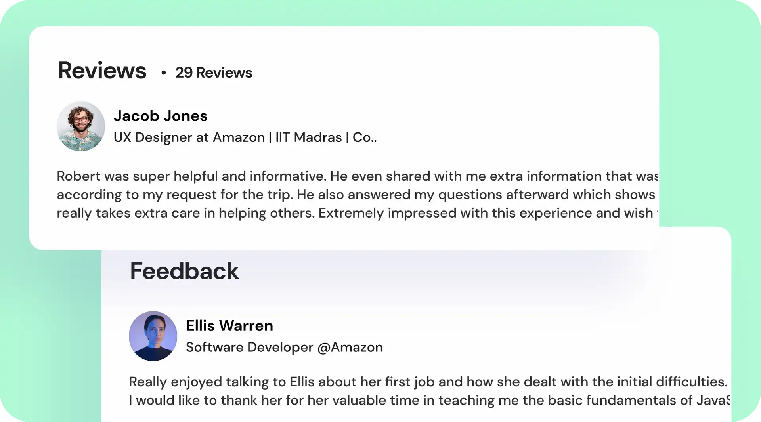
Task: Select the Jacob Jones reviewer name
Action: tap(161, 116)
